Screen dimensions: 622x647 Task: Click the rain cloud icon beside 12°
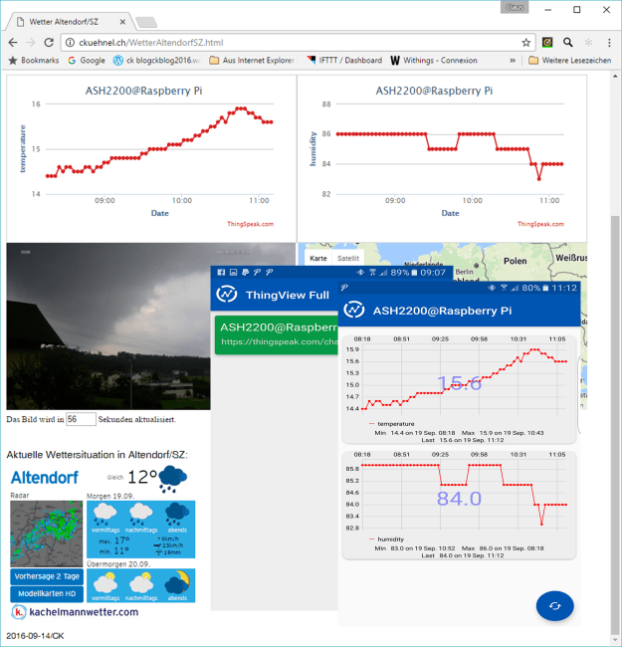(172, 479)
